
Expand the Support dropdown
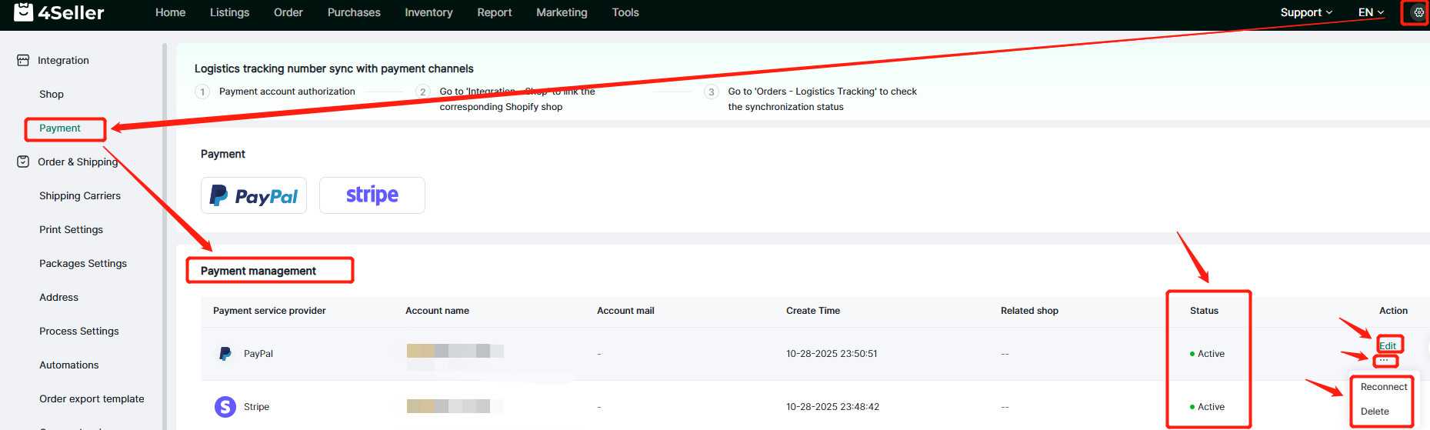click(1305, 12)
